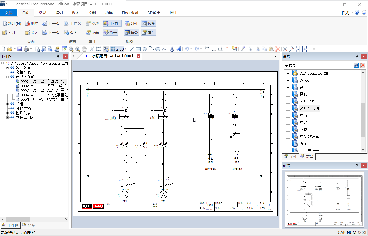This screenshot has height=236, width=368.
Task: Switch to the 常规 ribbon tab
Action: [42, 13]
